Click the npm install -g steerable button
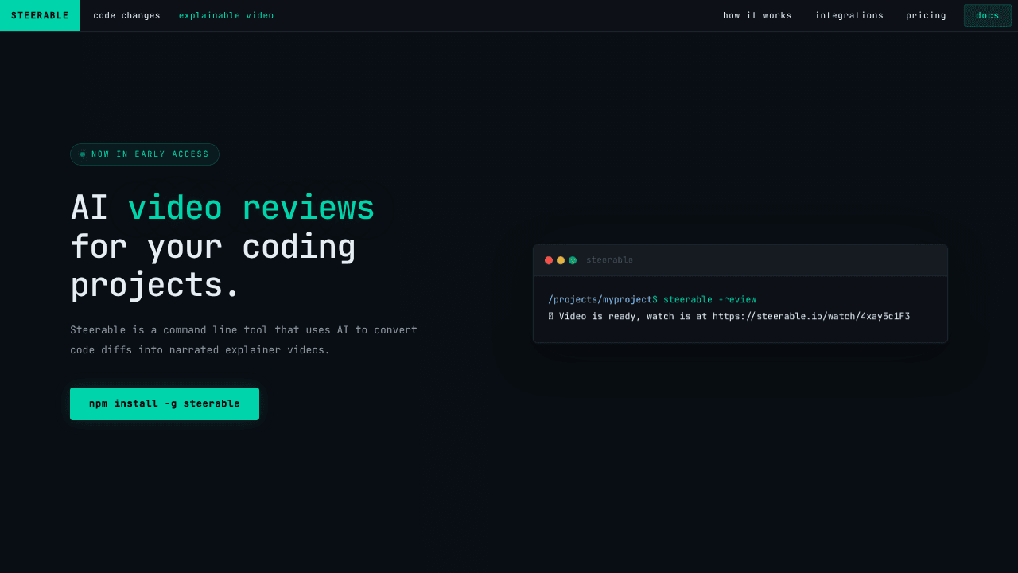 (165, 403)
